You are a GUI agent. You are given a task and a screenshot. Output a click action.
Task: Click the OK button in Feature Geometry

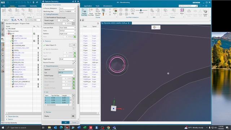coord(66,122)
